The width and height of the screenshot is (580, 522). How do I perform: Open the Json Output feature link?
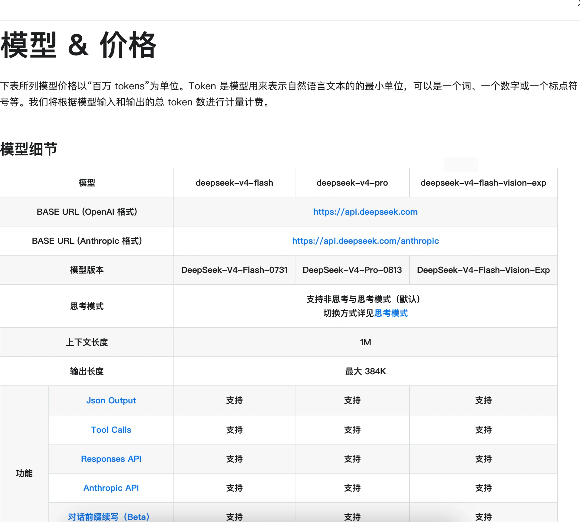pyautogui.click(x=111, y=401)
